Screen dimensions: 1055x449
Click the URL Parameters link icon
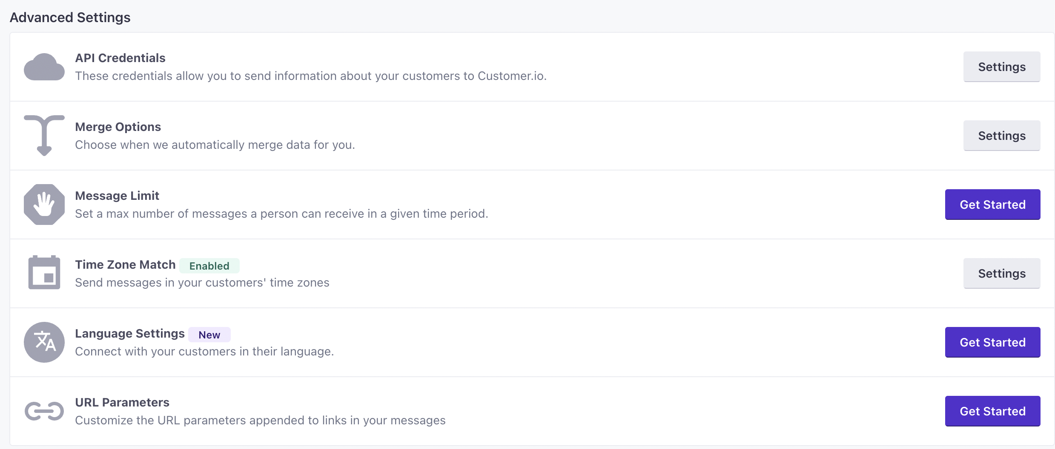(44, 411)
